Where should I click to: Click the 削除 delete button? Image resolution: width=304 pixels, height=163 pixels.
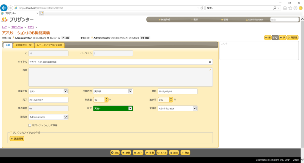click(174, 153)
